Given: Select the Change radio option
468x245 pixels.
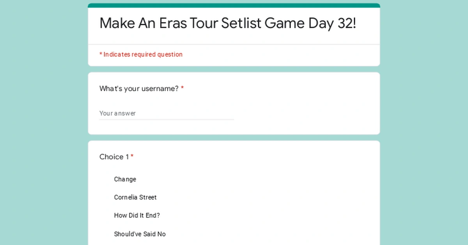Looking at the screenshot, I should pos(104,179).
